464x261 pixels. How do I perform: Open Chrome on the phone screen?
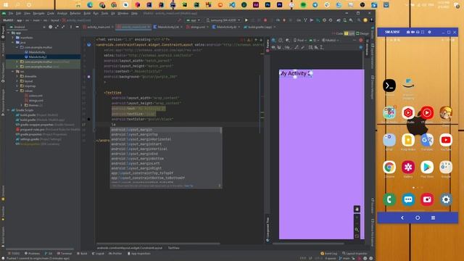pyautogui.click(x=389, y=167)
